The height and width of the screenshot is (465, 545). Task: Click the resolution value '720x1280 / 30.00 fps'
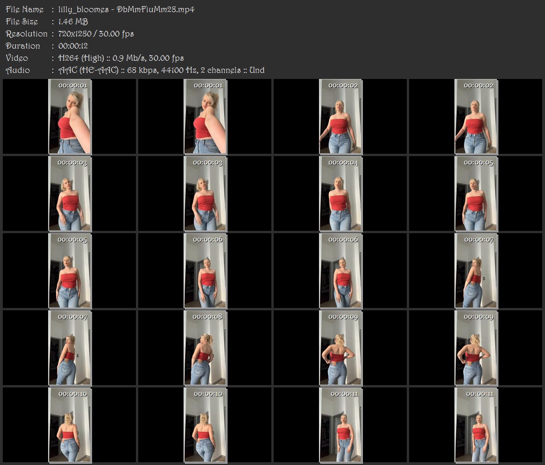96,34
